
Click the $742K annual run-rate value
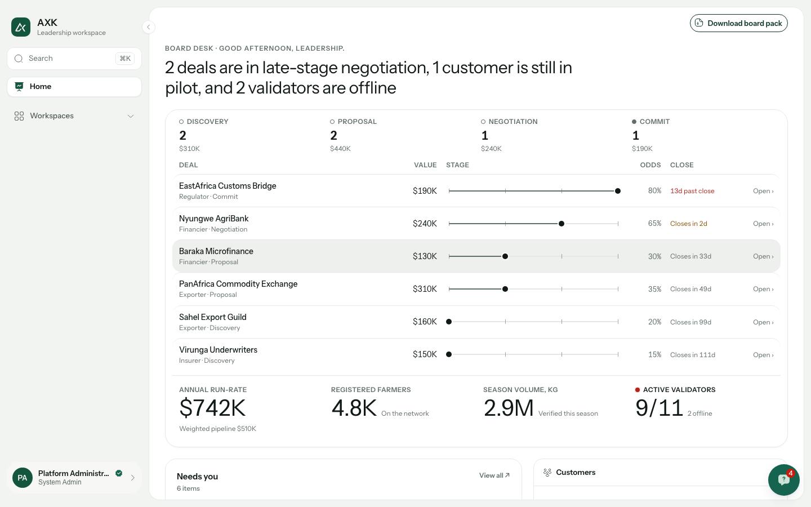tap(212, 408)
